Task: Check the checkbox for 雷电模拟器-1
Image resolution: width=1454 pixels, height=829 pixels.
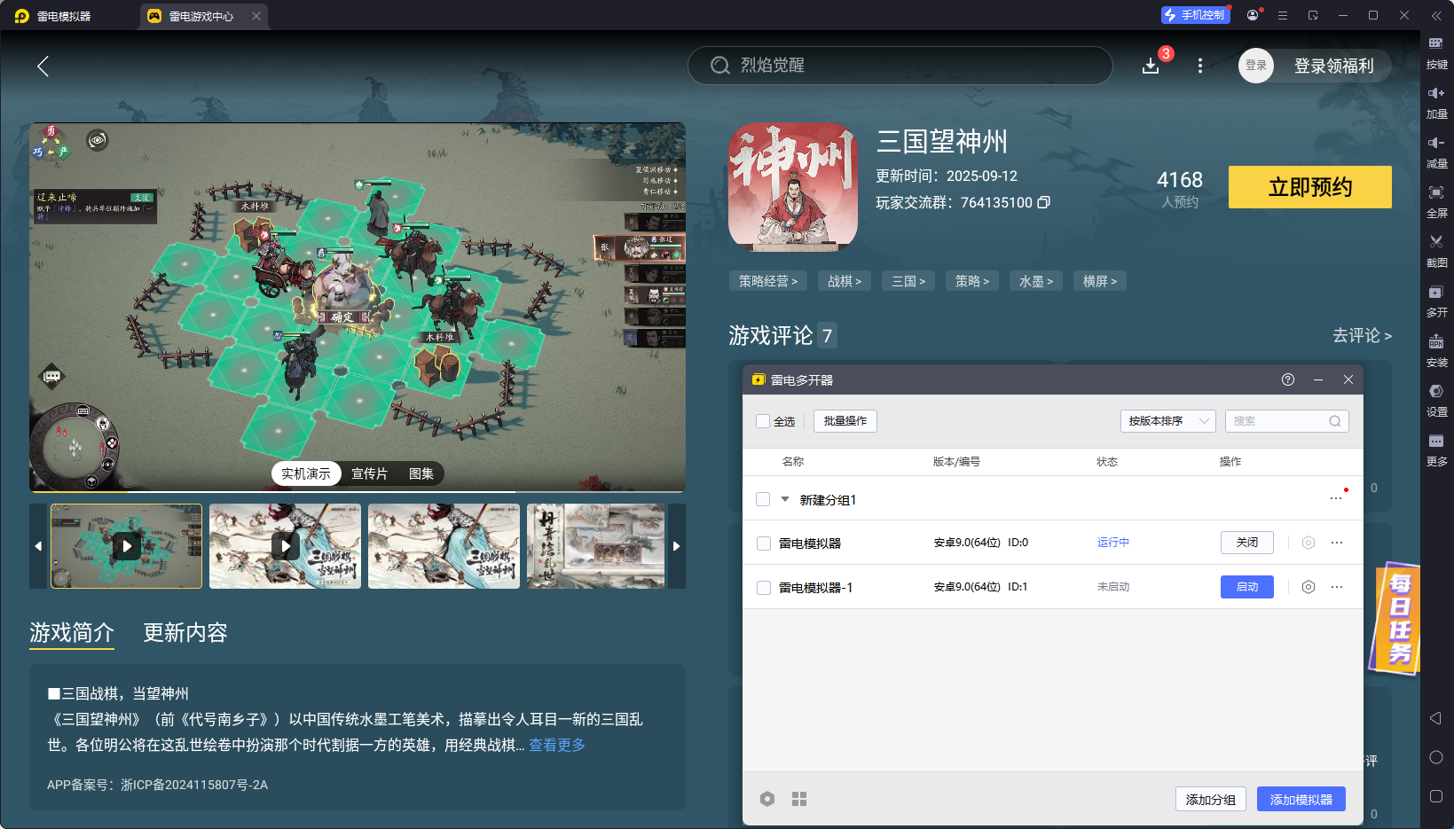Action: point(763,586)
